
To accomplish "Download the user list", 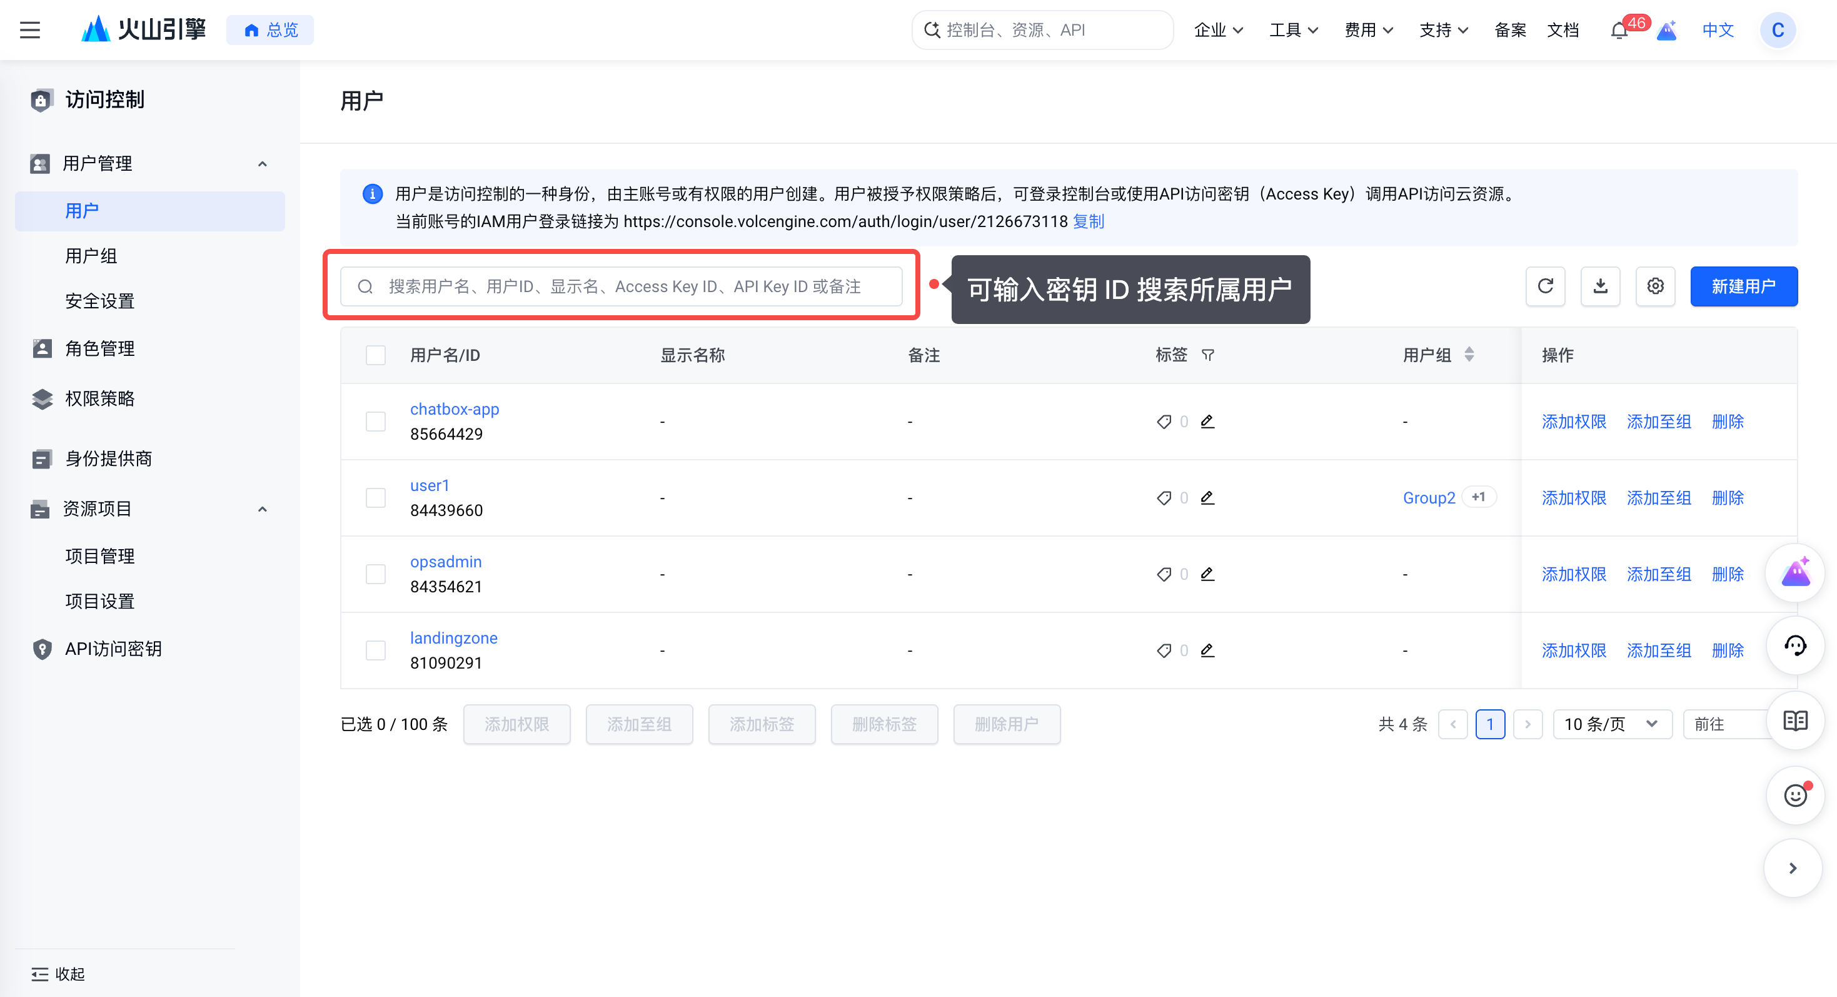I will pyautogui.click(x=1600, y=286).
